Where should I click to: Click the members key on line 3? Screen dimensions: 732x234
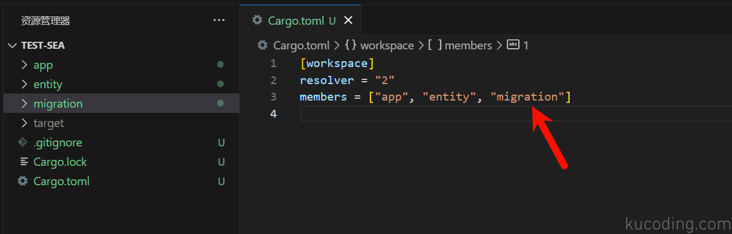click(323, 97)
